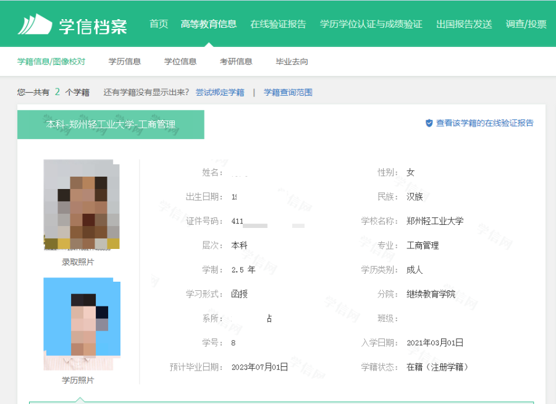This screenshot has height=404, width=556.
Task: Click the 出生日期 field label
Action: [x=204, y=197]
